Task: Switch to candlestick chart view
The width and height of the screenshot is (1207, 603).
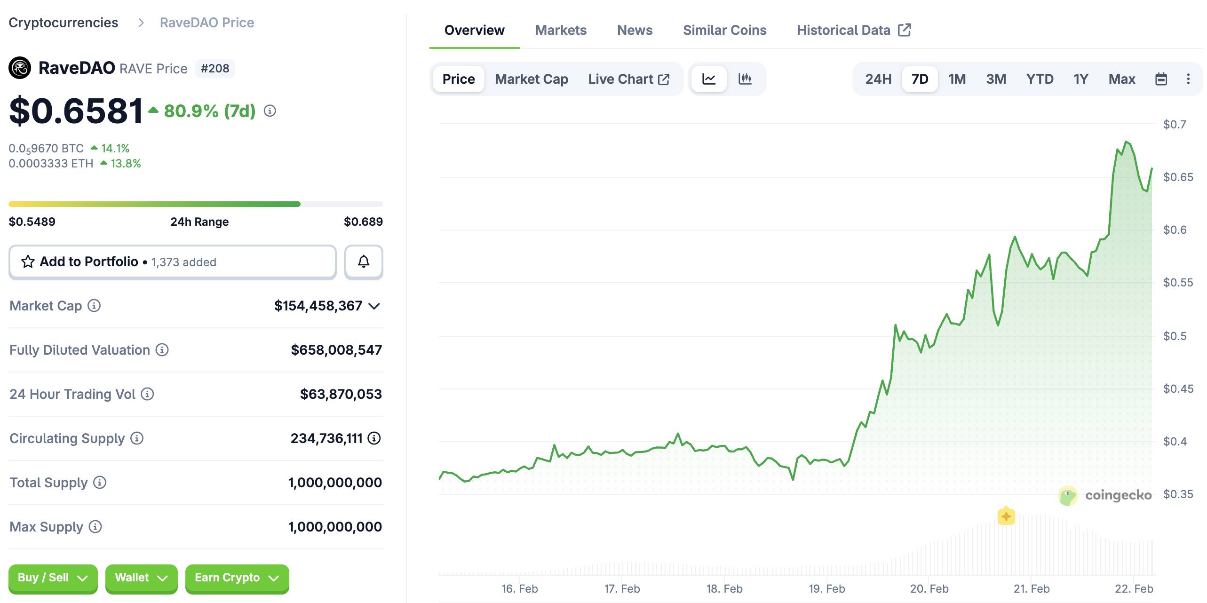Action: tap(745, 79)
